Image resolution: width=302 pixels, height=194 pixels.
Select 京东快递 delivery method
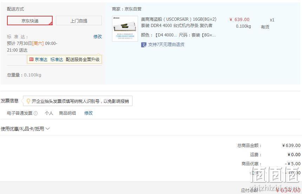click(30, 21)
